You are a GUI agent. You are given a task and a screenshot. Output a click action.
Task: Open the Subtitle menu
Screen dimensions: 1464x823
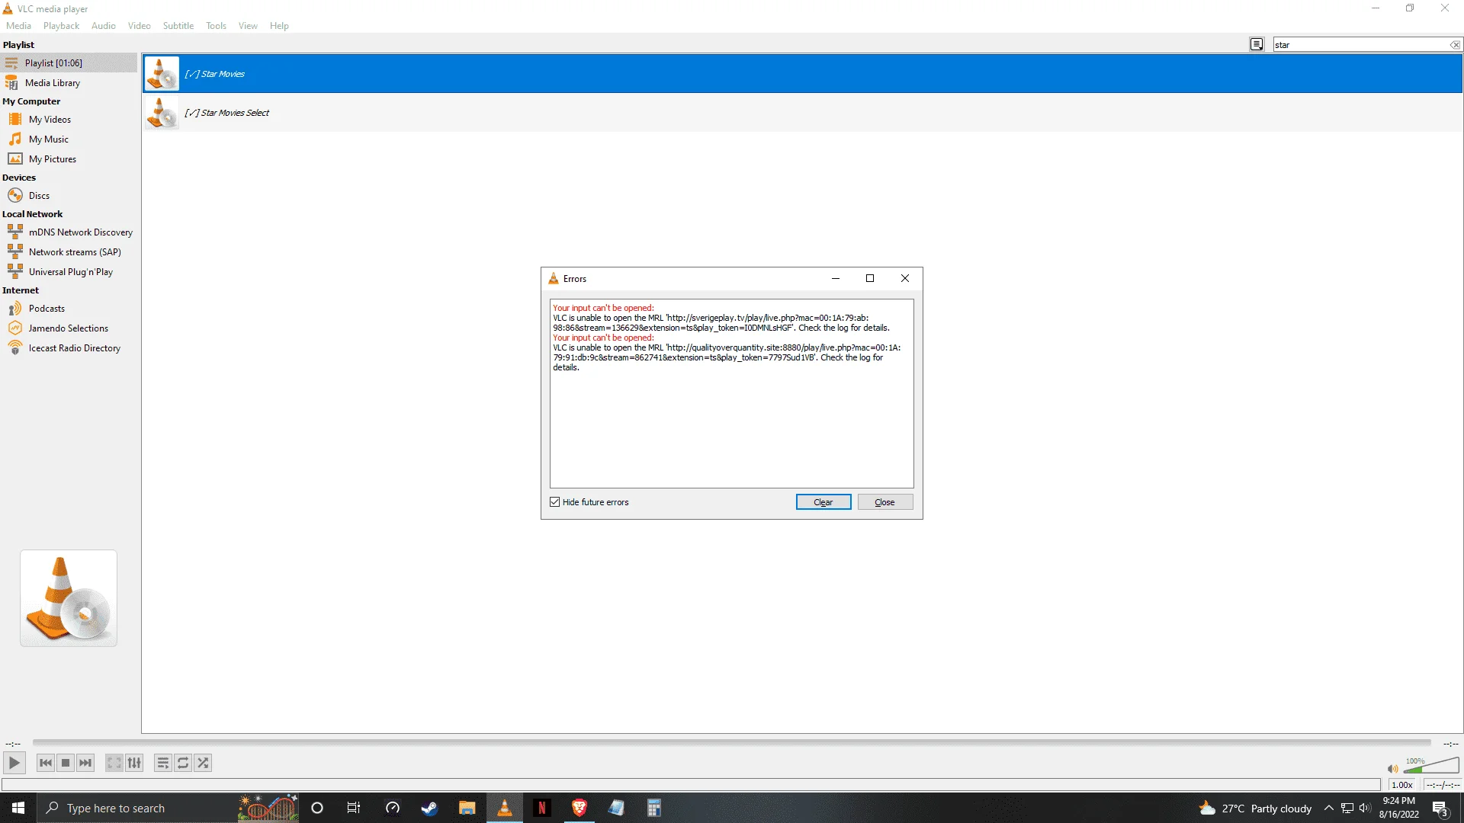click(178, 26)
